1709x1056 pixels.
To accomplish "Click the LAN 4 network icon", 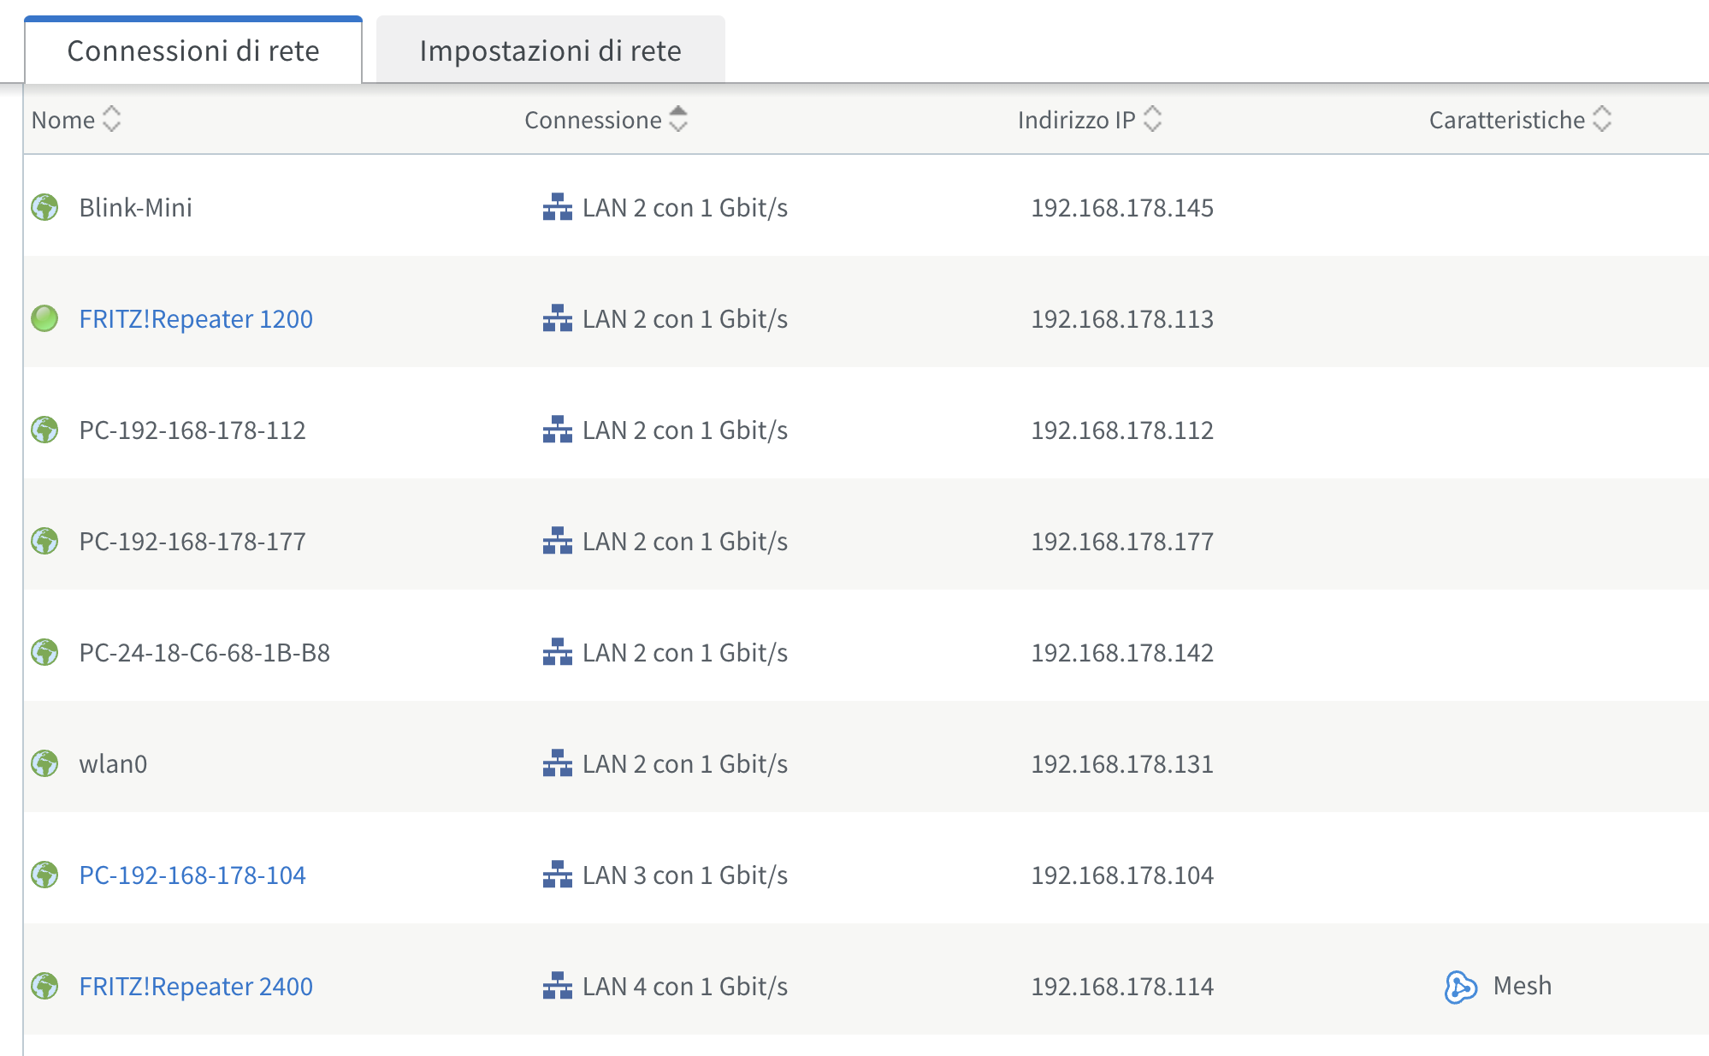I will point(558,986).
